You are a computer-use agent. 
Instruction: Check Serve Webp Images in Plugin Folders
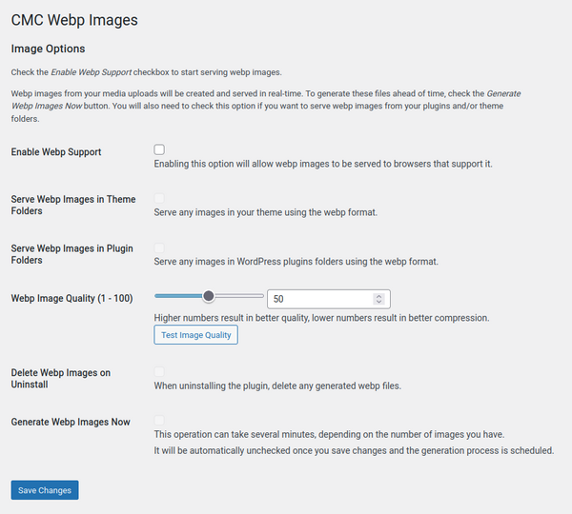click(x=159, y=247)
